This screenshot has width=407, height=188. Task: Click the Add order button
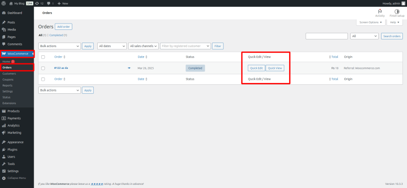pyautogui.click(x=63, y=27)
